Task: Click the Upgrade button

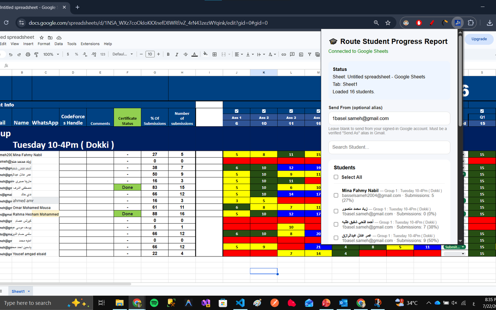Action: [x=479, y=39]
